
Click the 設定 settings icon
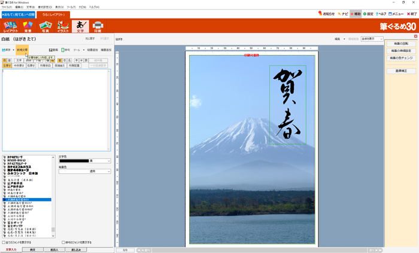click(368, 14)
